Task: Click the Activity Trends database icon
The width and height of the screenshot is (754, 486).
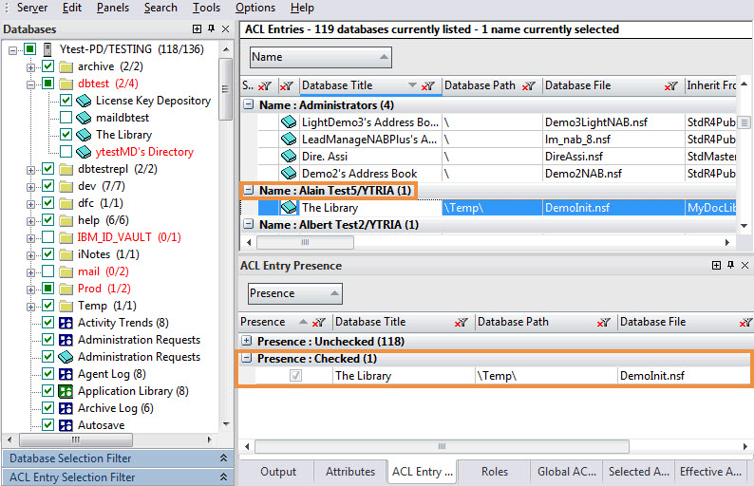Action: pos(66,323)
